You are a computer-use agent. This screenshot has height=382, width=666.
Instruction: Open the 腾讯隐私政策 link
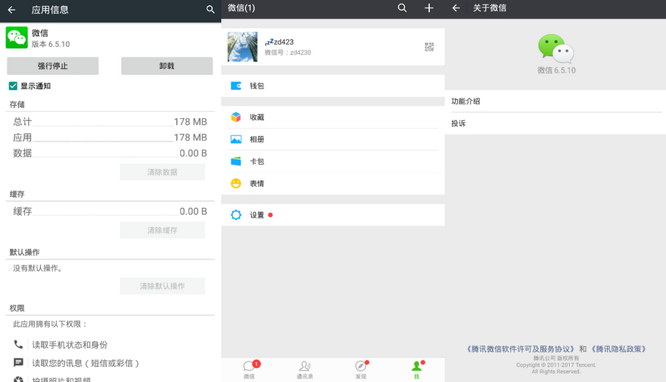click(x=619, y=349)
